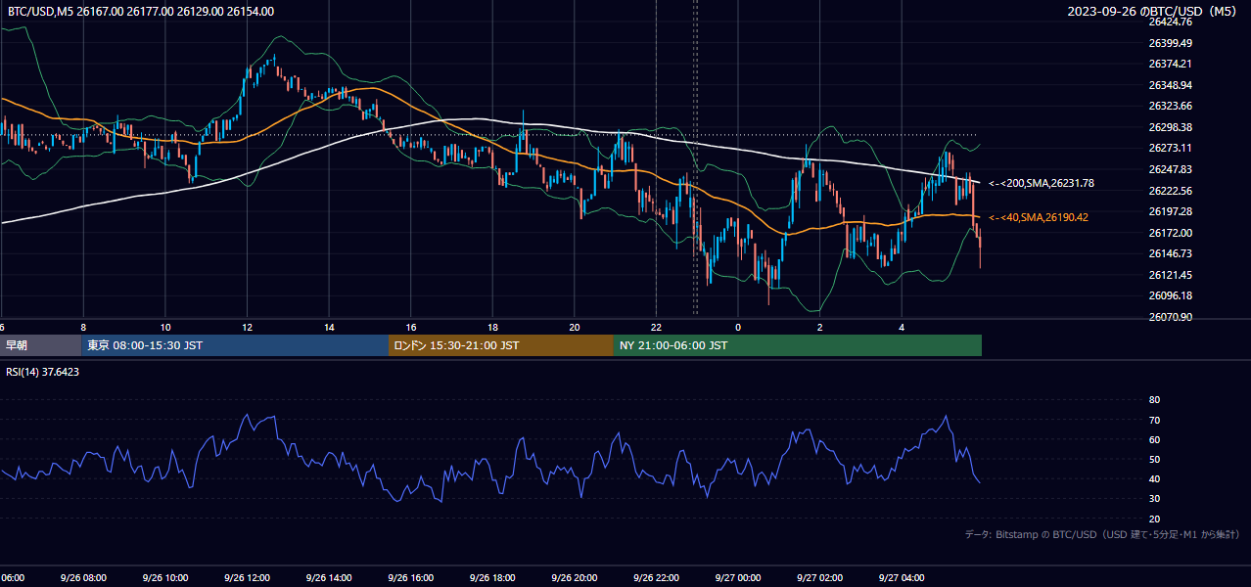Click the 9/26 14:00 date label
The height and width of the screenshot is (587, 1251).
coord(329,577)
